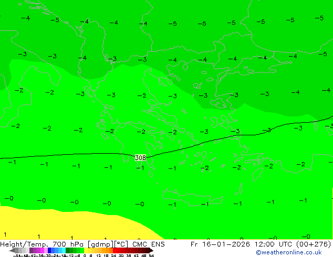
Task: Pick the yellow swatch on the temperature scale
Action: [x=86, y=250]
